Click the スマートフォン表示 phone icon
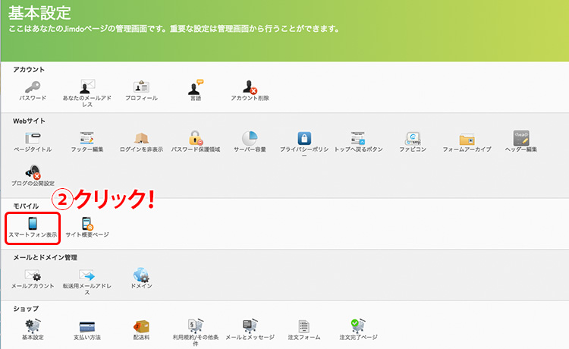This screenshot has height=349, width=569. [x=33, y=224]
